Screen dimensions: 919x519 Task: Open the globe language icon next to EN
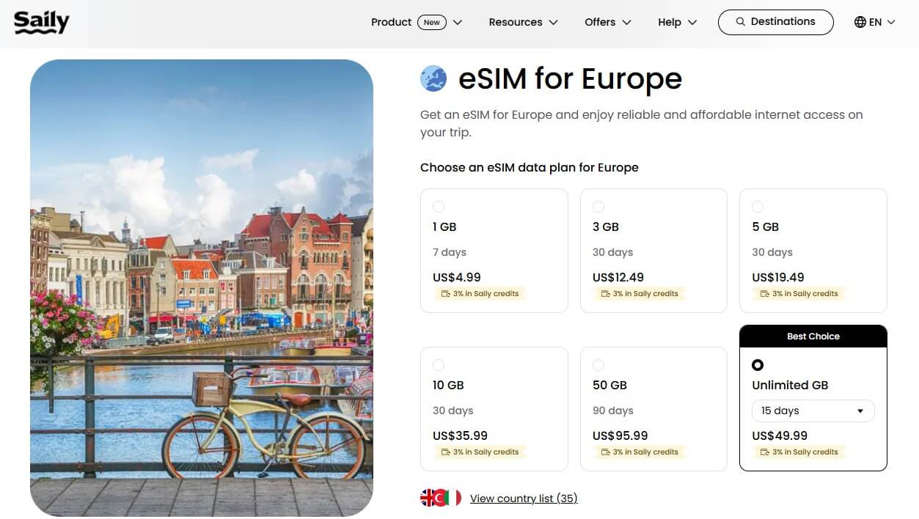tap(860, 22)
